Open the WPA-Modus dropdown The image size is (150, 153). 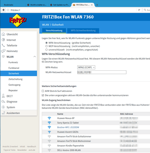(x=86, y=67)
